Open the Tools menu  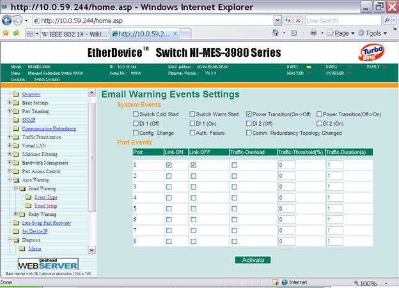click(373, 33)
